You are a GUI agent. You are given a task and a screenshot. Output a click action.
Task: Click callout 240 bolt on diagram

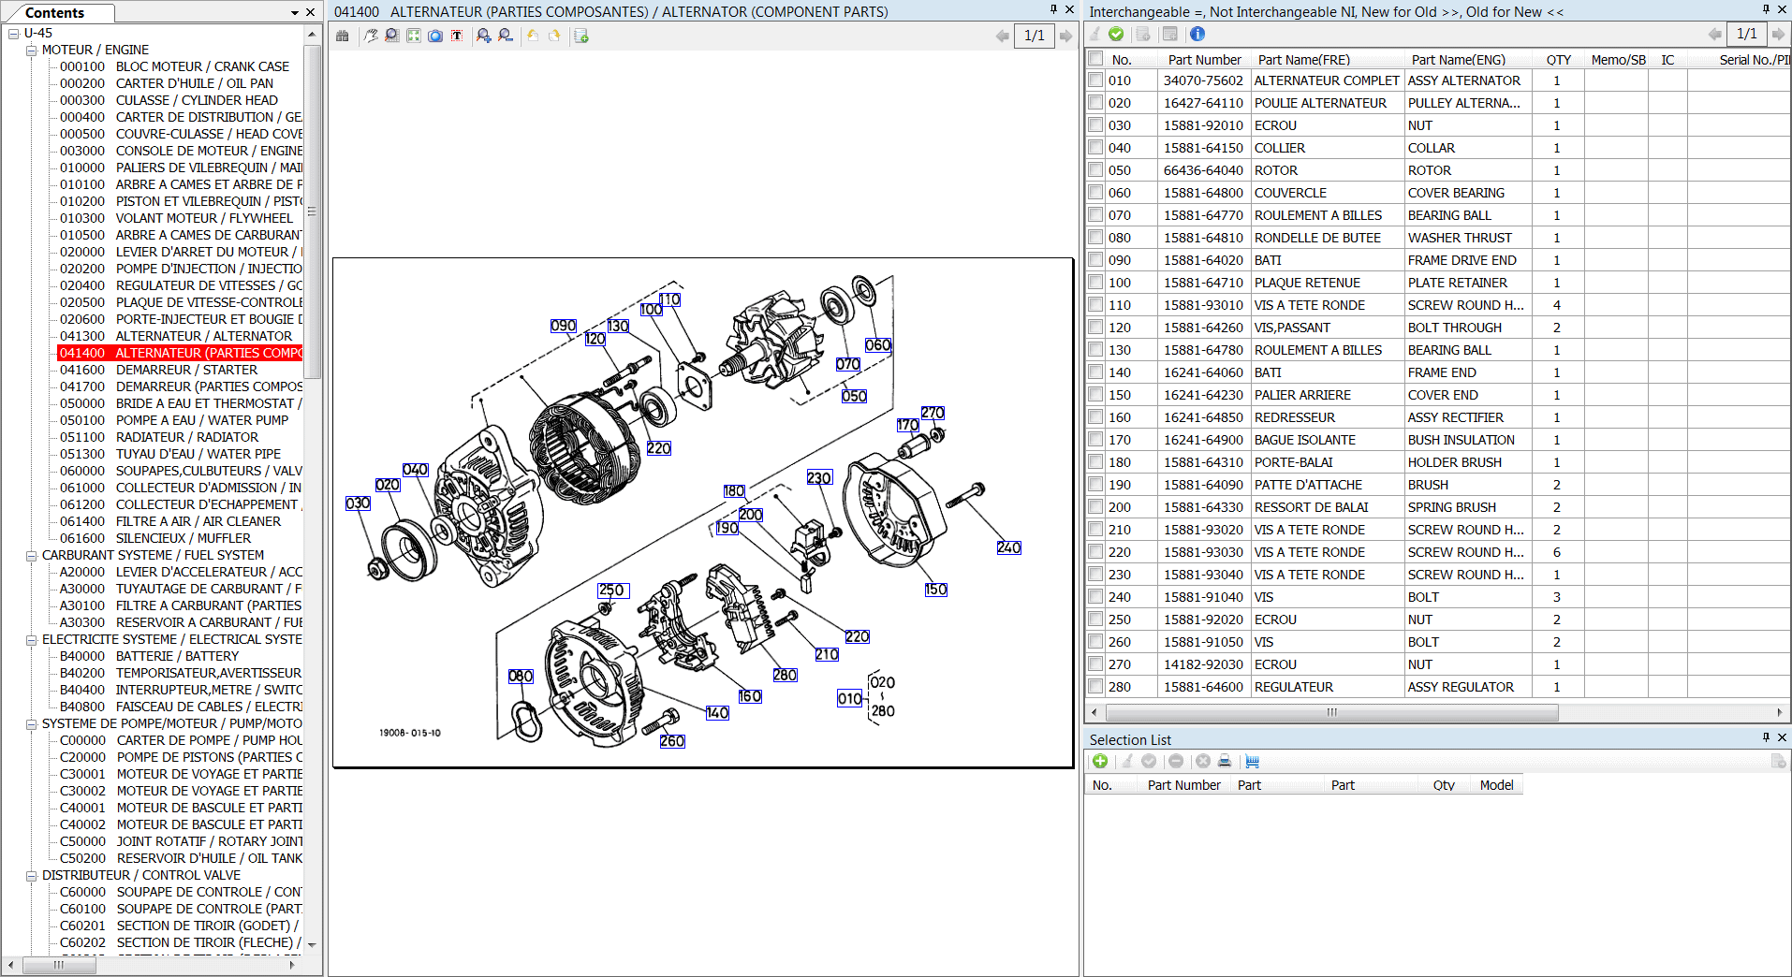click(1008, 547)
